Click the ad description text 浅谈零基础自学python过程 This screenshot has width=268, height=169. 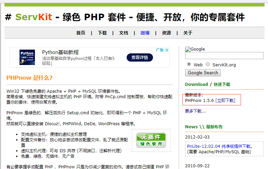point(78,61)
